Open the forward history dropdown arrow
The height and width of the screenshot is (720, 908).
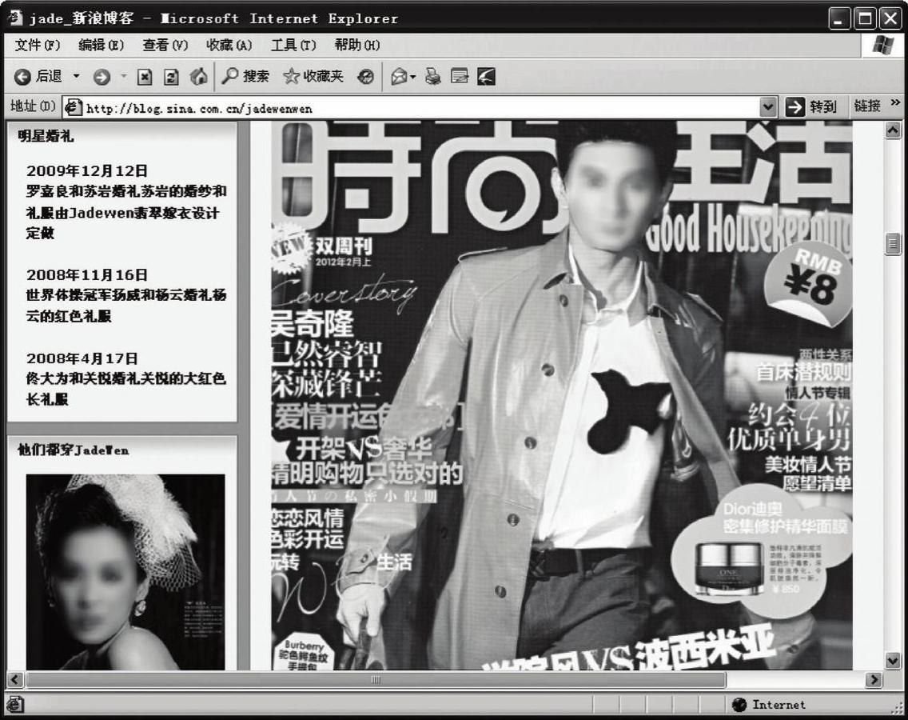click(123, 76)
